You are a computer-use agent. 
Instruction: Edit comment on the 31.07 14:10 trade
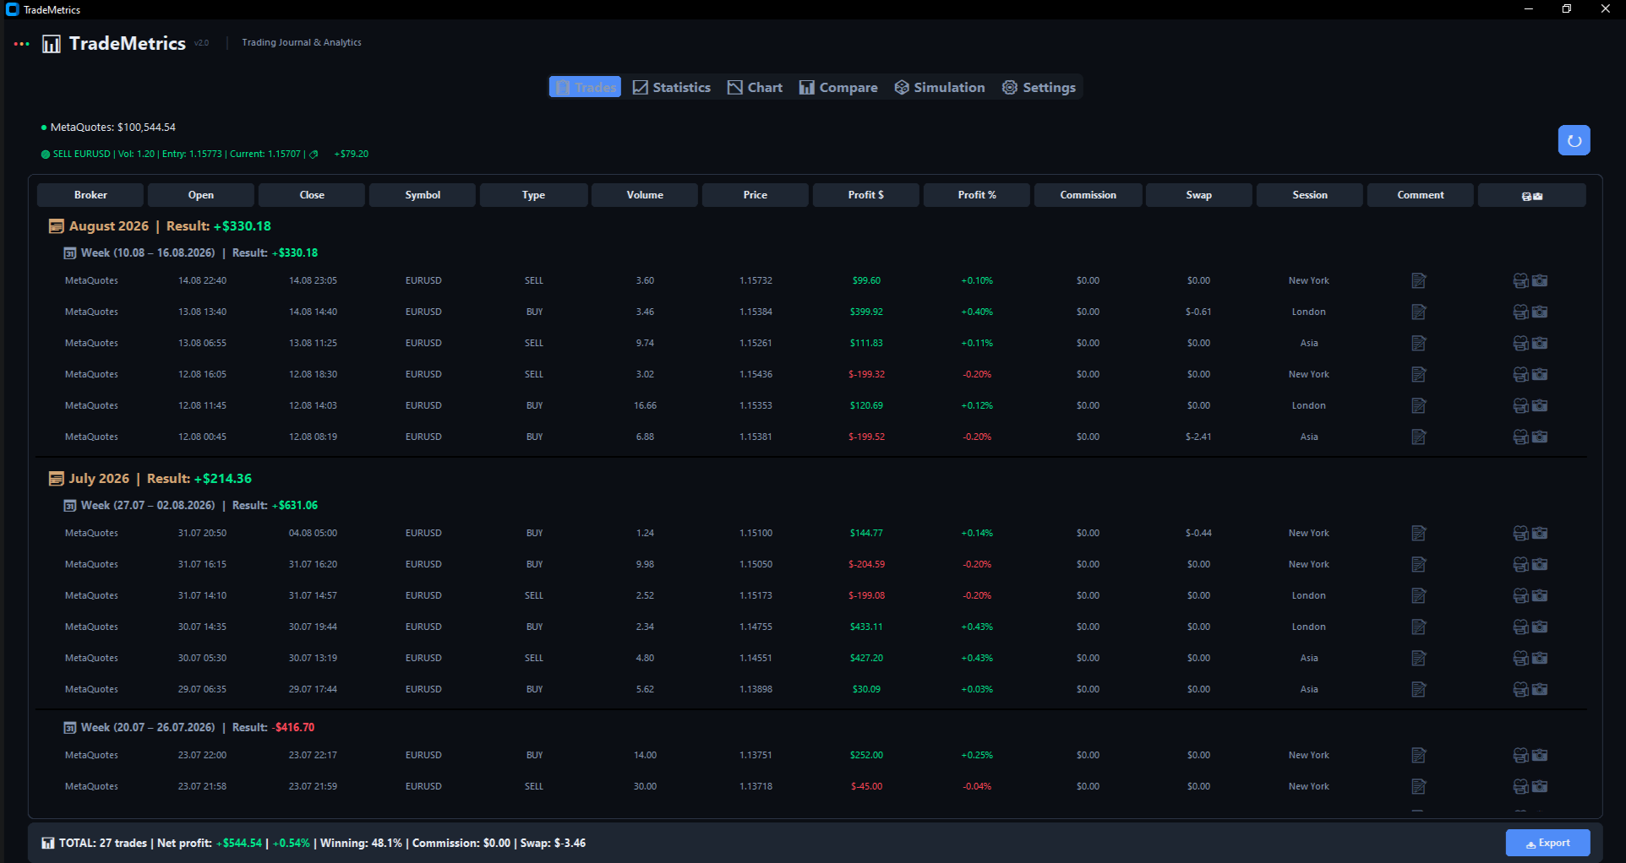pyautogui.click(x=1419, y=595)
